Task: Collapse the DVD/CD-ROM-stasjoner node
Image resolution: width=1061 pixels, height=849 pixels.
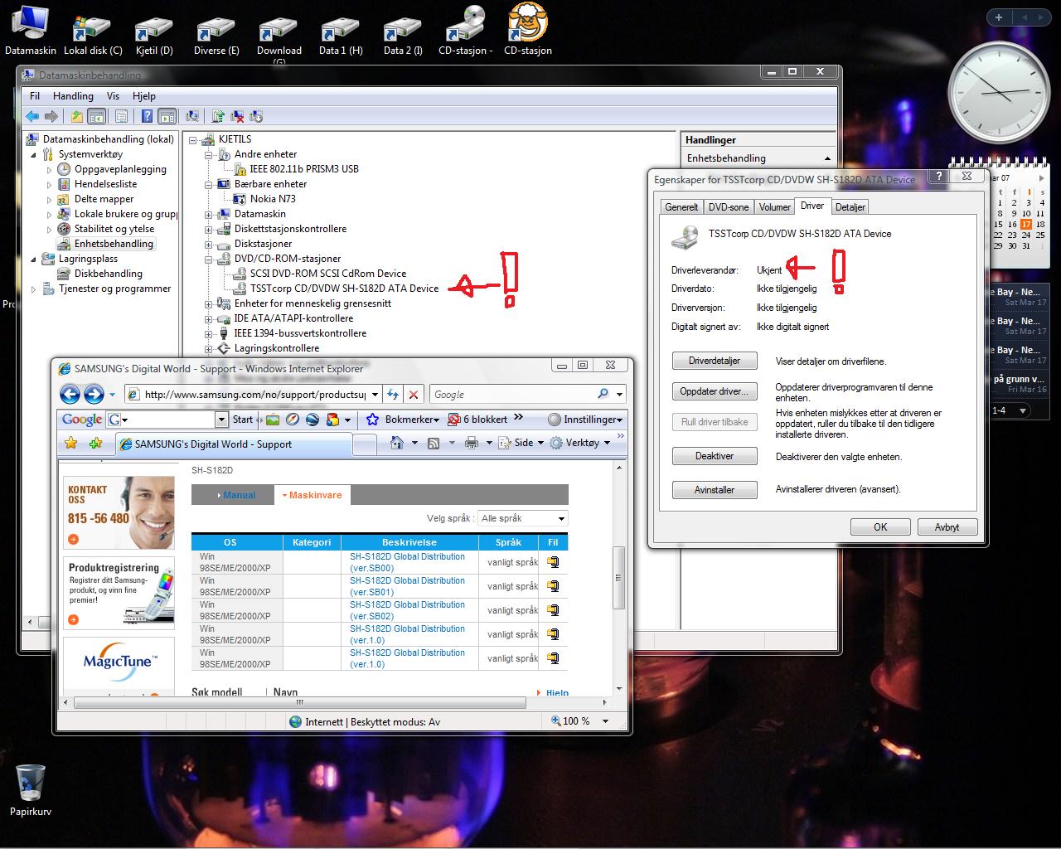Action: coord(209,259)
